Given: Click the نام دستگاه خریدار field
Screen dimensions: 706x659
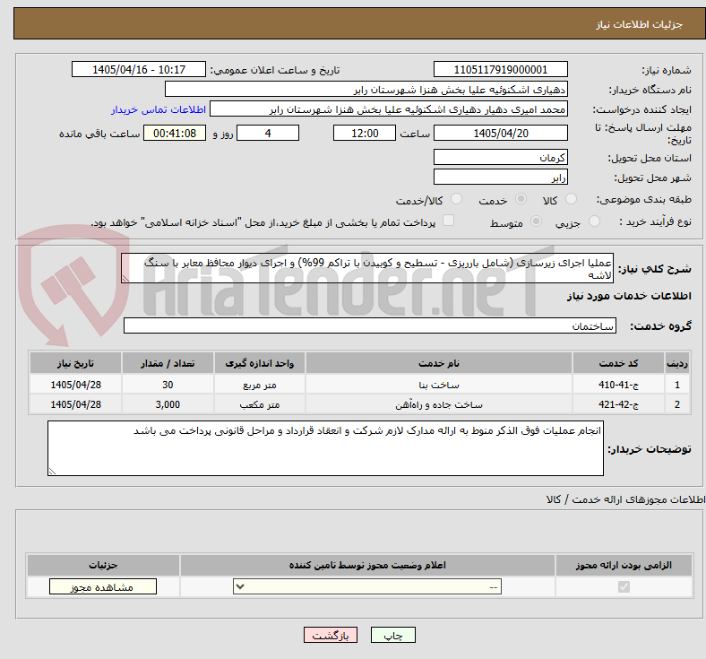Looking at the screenshot, I should click(x=366, y=89).
